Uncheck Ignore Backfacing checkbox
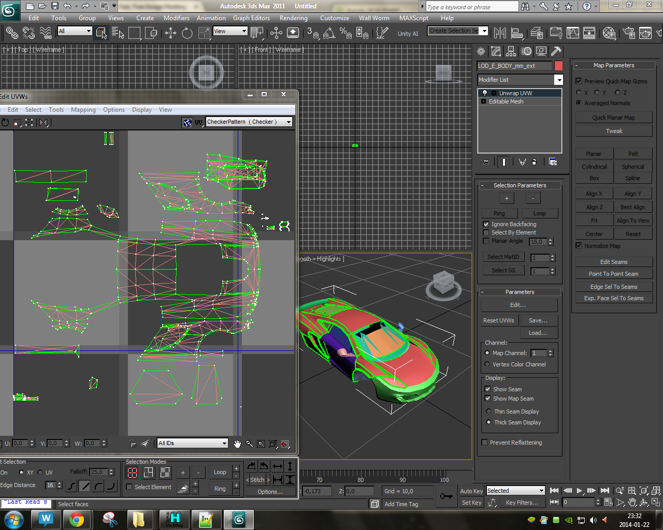 tap(486, 224)
